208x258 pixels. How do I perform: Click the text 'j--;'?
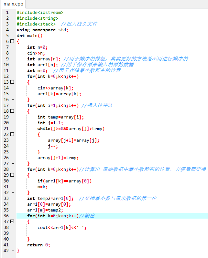pyautogui.click(x=53, y=146)
